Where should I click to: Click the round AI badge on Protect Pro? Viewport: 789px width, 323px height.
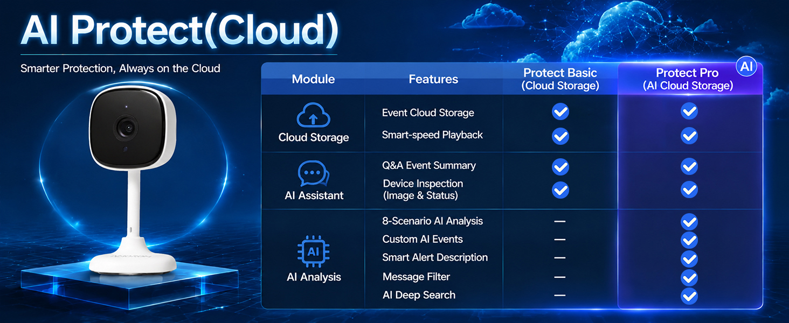pyautogui.click(x=746, y=67)
